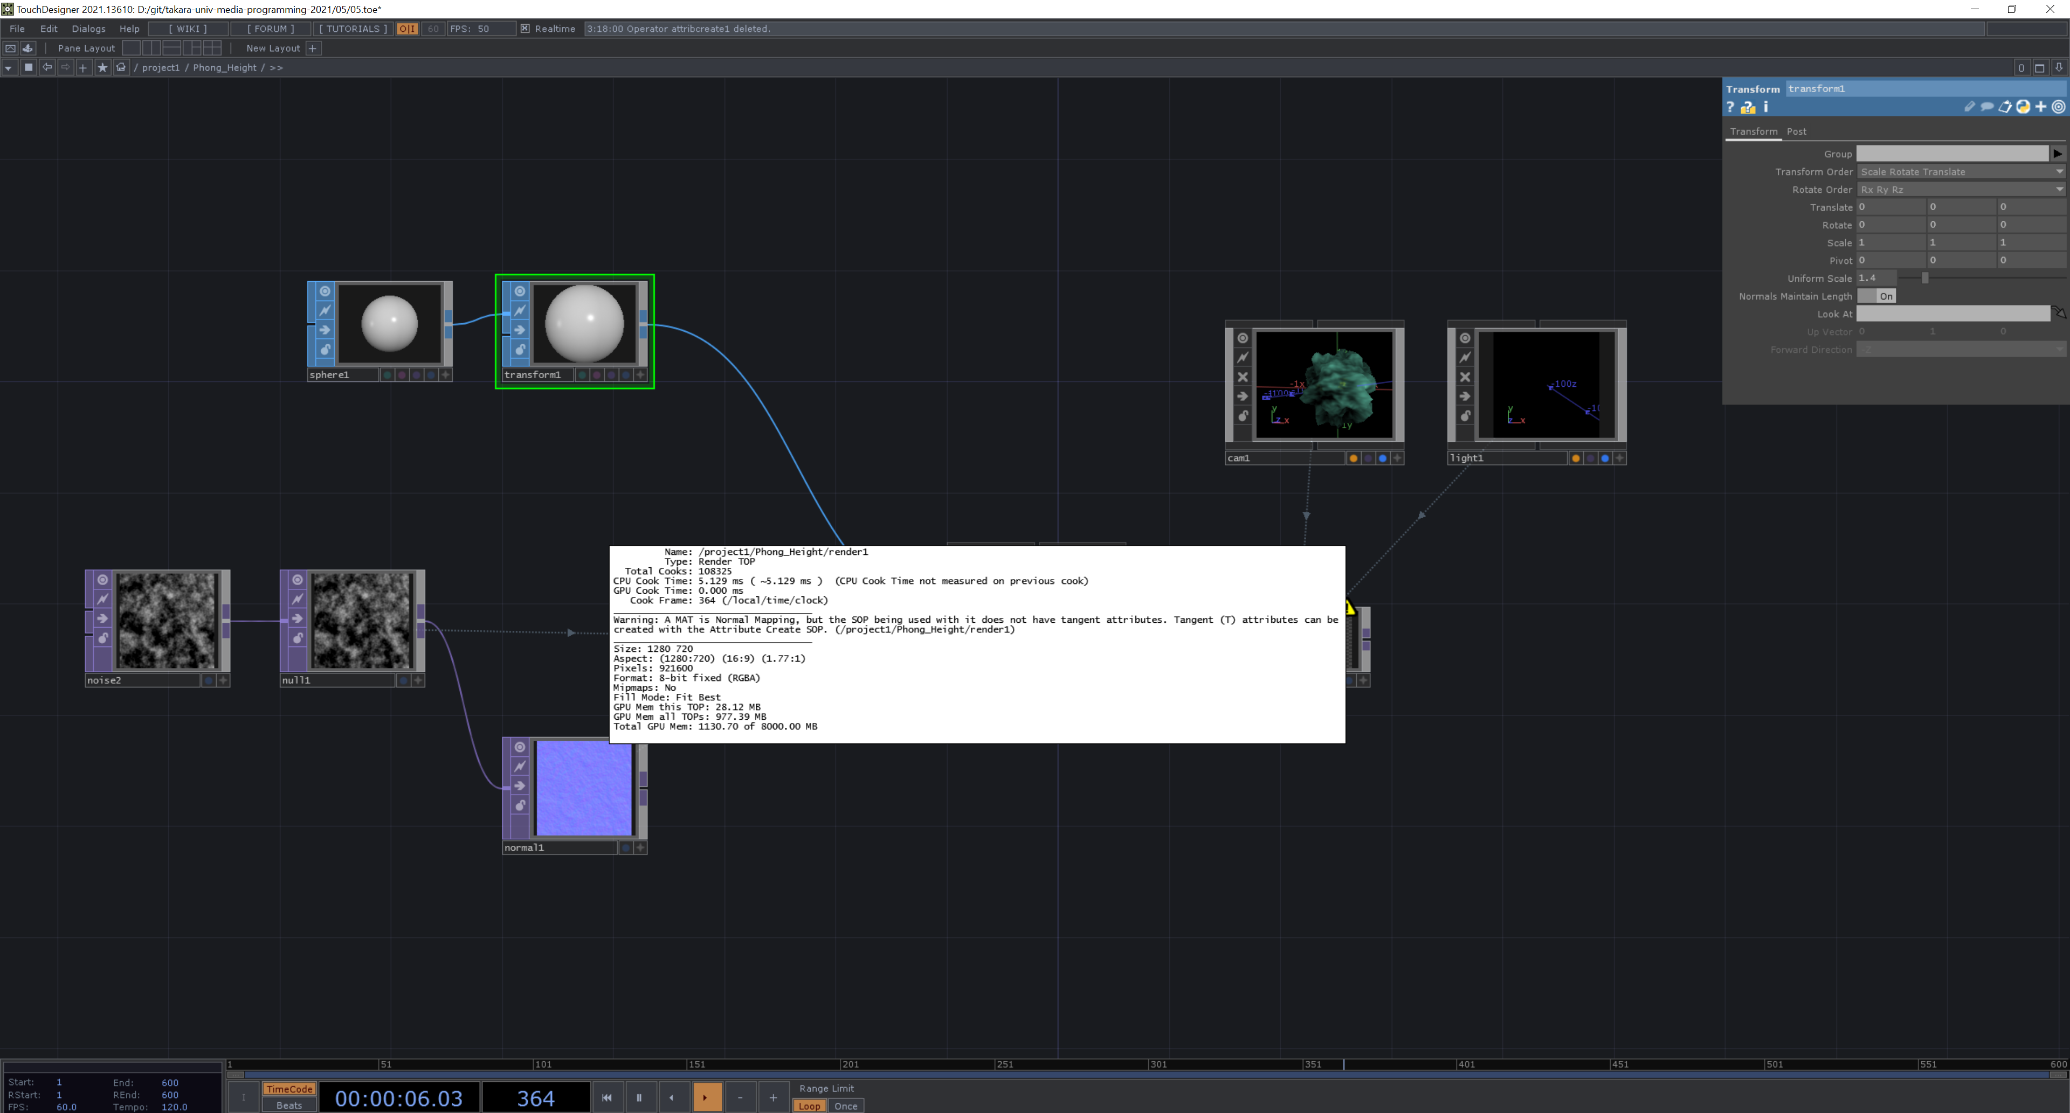Click the bookmark star icon
Viewport: 2070px width, 1113px height.
pos(102,67)
